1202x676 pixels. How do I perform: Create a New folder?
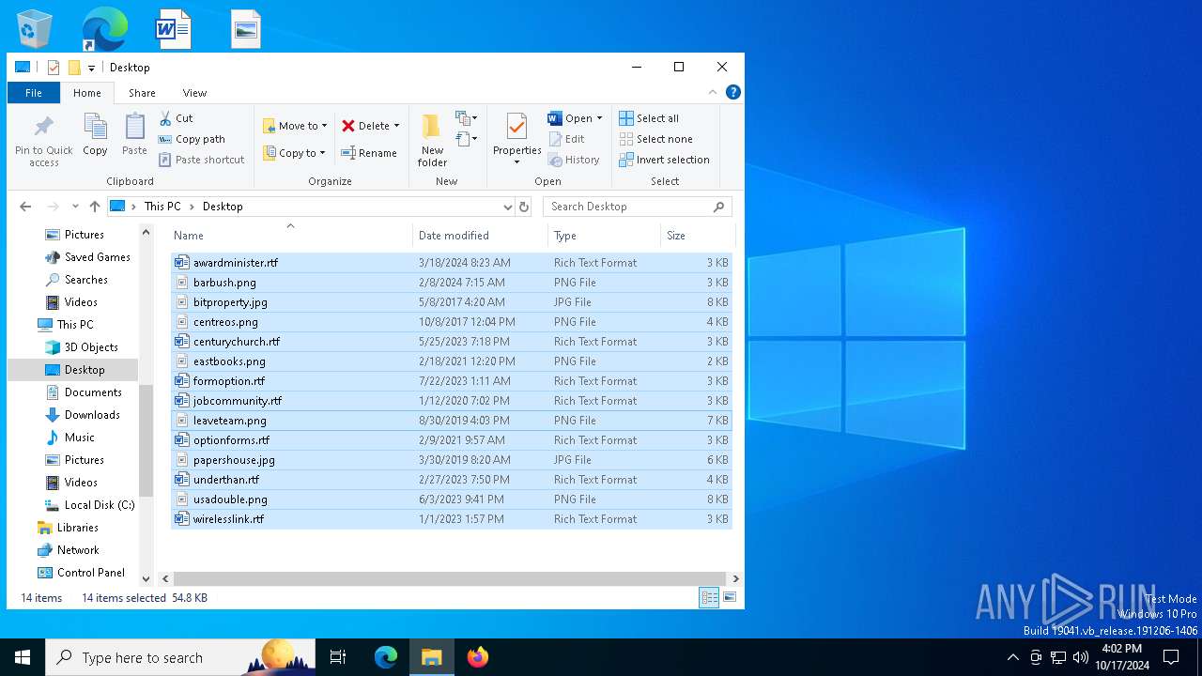(x=432, y=141)
